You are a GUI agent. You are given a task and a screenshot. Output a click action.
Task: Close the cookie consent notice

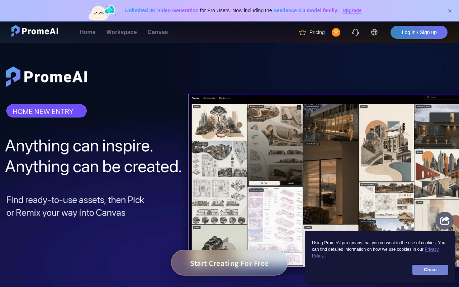[x=430, y=270]
